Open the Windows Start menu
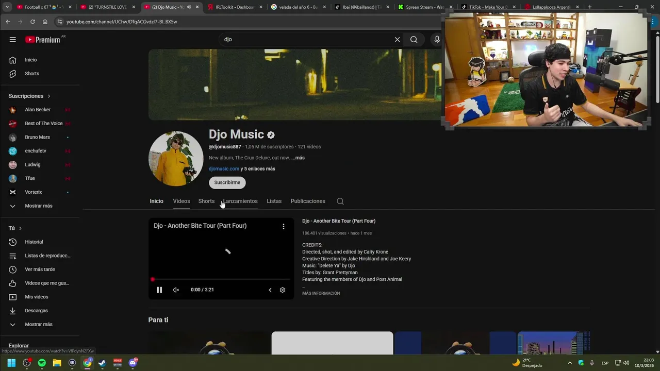The width and height of the screenshot is (660, 371). coord(11,363)
